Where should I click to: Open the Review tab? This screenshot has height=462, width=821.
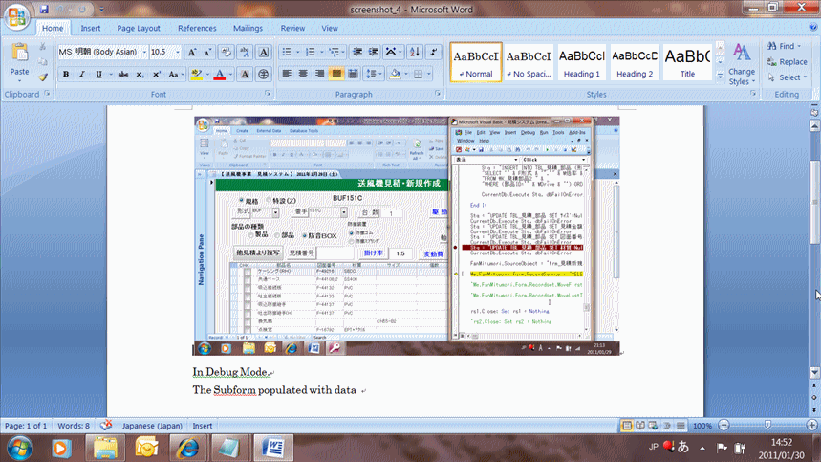pyautogui.click(x=292, y=29)
